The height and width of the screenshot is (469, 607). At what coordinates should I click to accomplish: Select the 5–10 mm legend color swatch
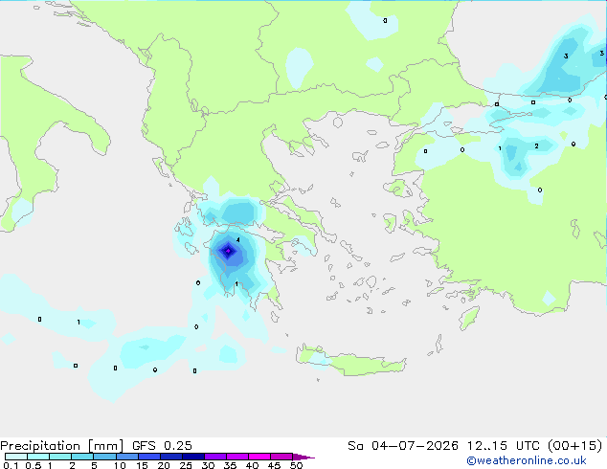(104, 457)
